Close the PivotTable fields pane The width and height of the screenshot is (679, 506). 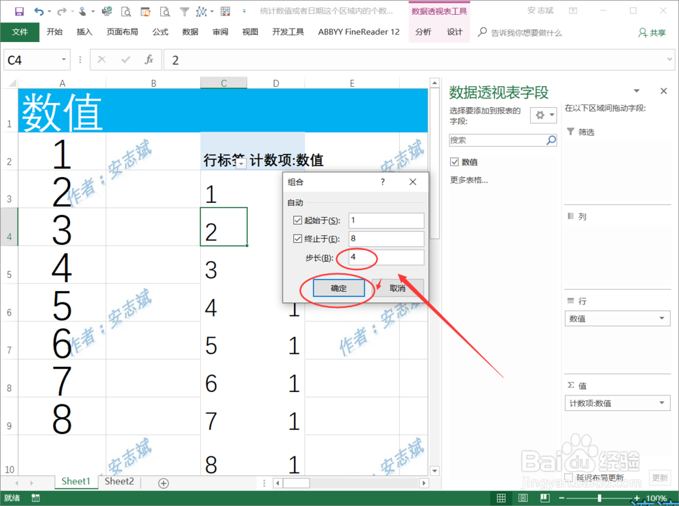pyautogui.click(x=663, y=91)
